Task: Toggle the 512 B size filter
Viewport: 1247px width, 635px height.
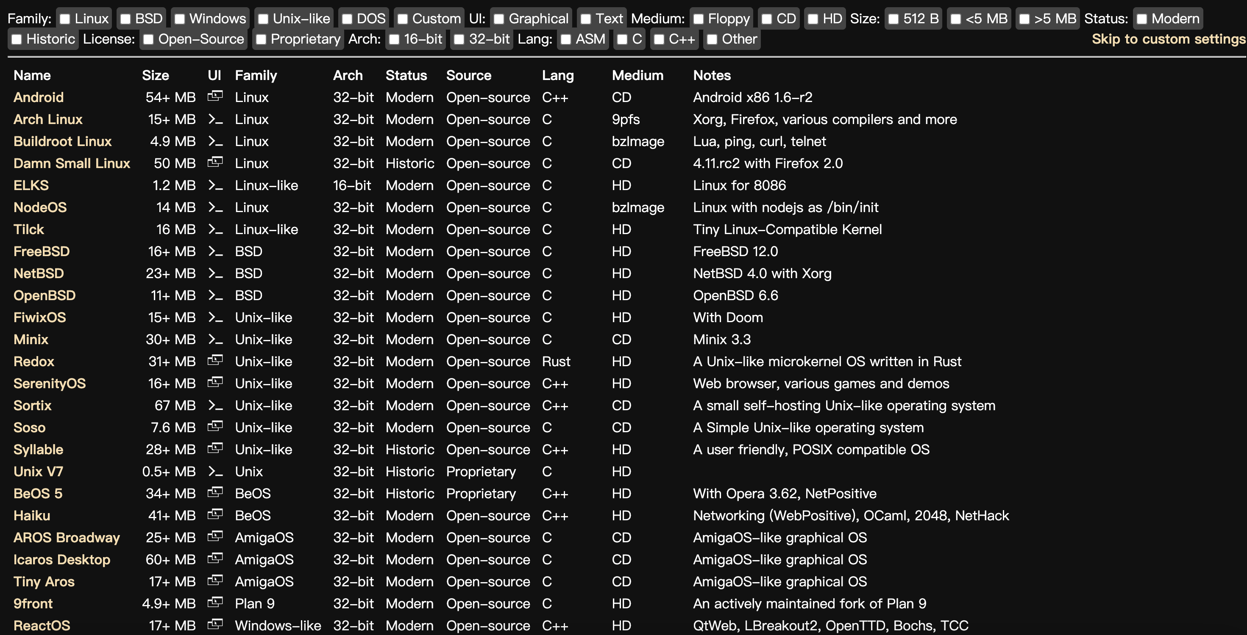Action: click(x=893, y=19)
